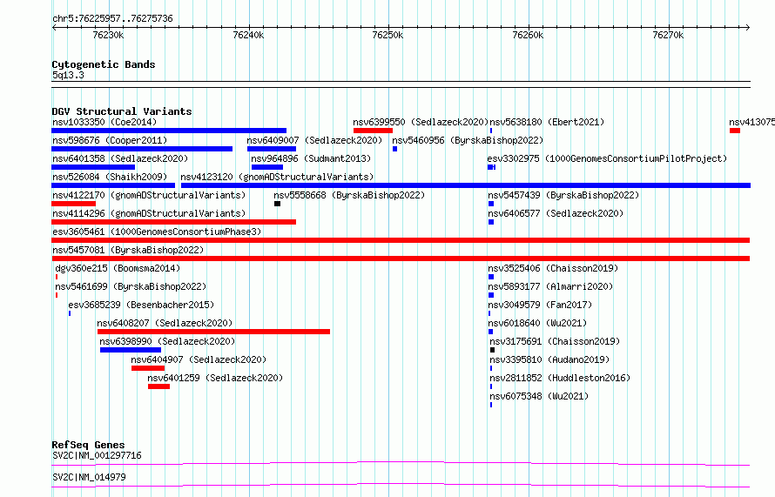Open nsv5558668 (ByrskaBishop2022) label
This screenshot has width=775, height=497.
(x=349, y=195)
